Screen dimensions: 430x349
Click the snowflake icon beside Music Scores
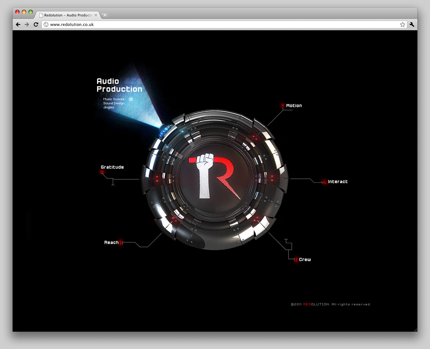[131, 99]
